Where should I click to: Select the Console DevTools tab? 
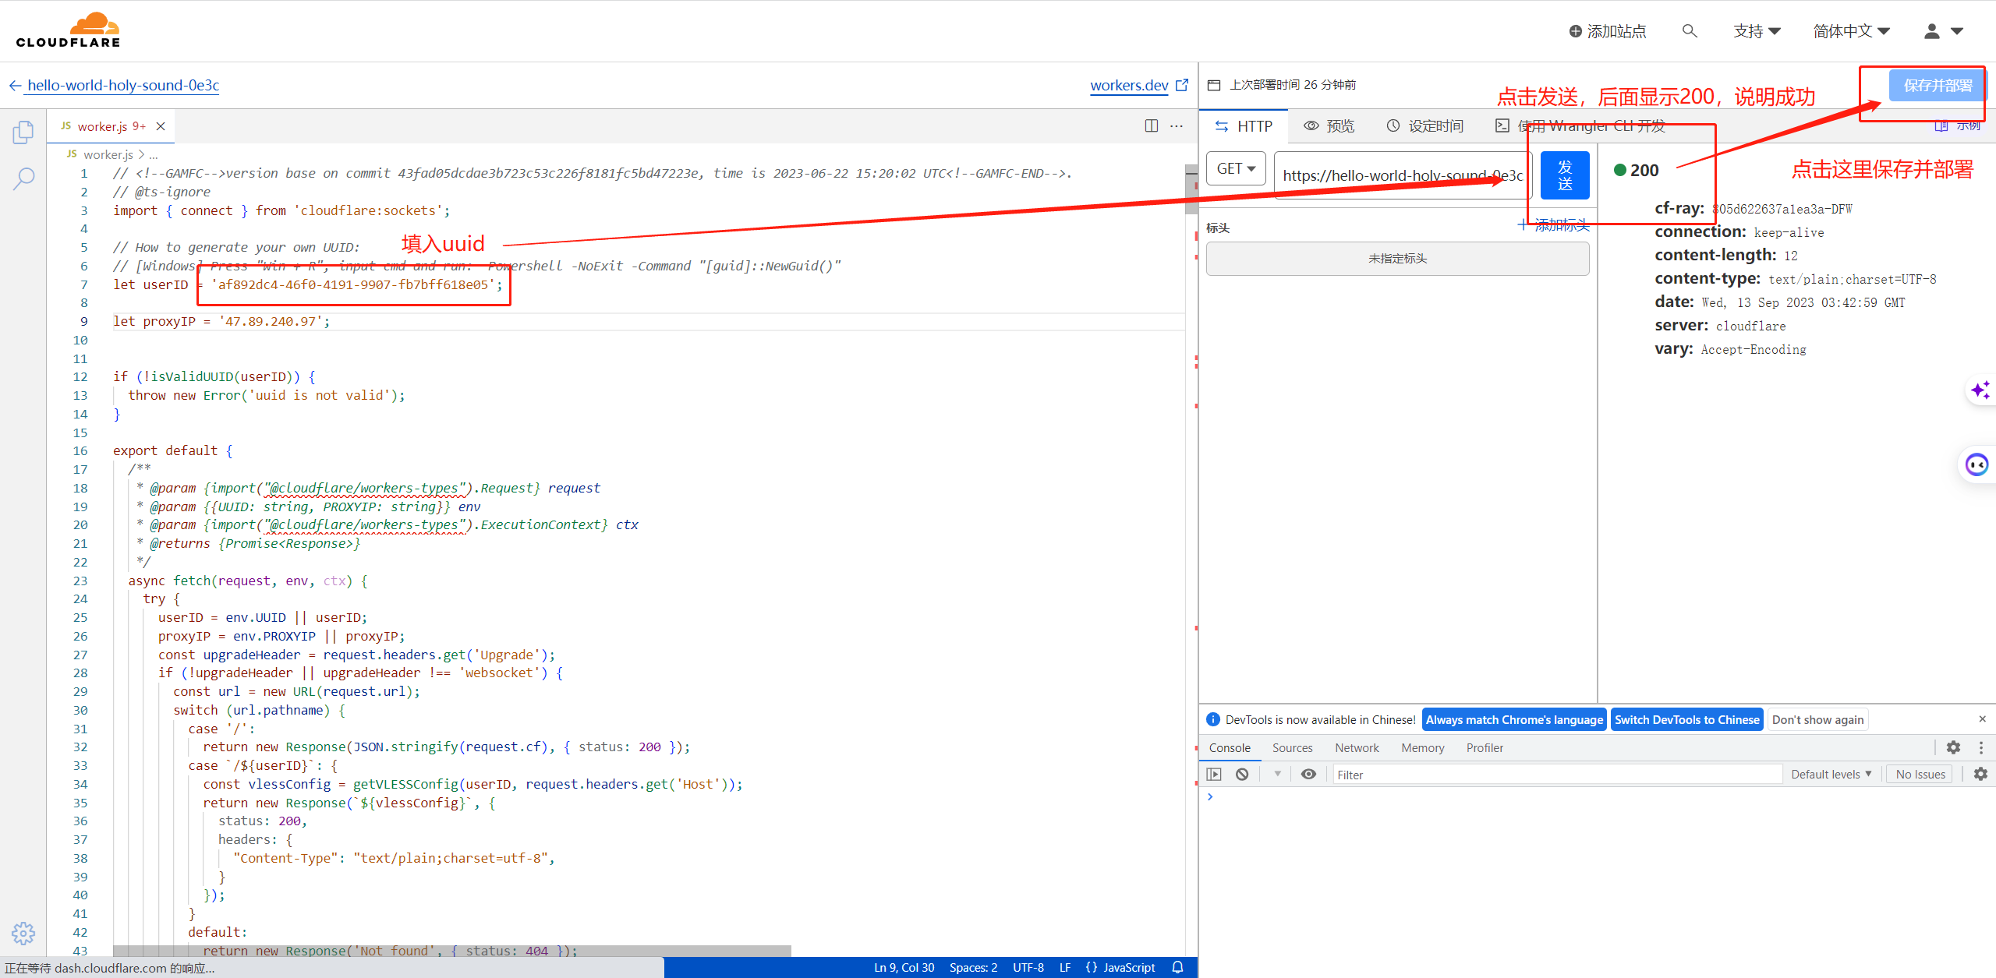pyautogui.click(x=1230, y=747)
